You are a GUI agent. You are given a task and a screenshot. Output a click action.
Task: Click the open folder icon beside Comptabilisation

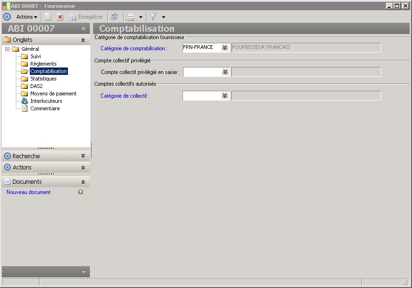(25, 71)
